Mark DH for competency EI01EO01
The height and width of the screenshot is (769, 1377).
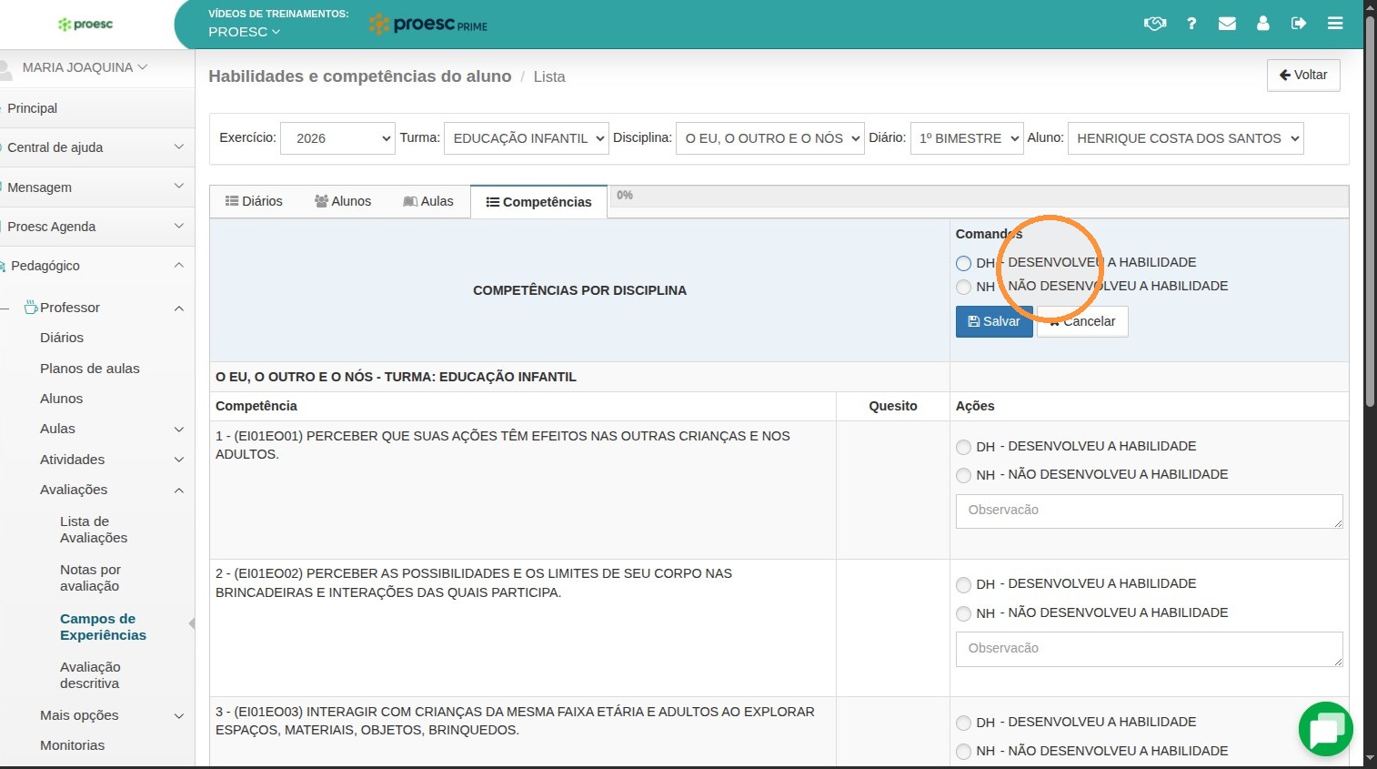pos(963,447)
